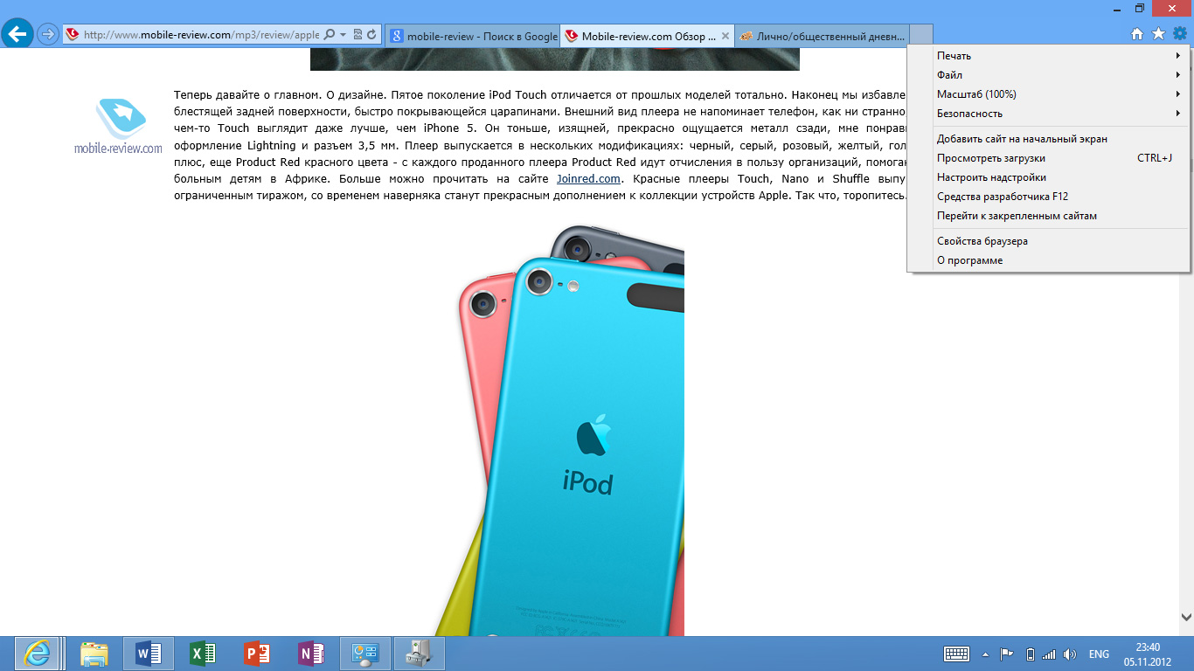
Task: Click the mobile-review.com logo
Action: (118, 126)
